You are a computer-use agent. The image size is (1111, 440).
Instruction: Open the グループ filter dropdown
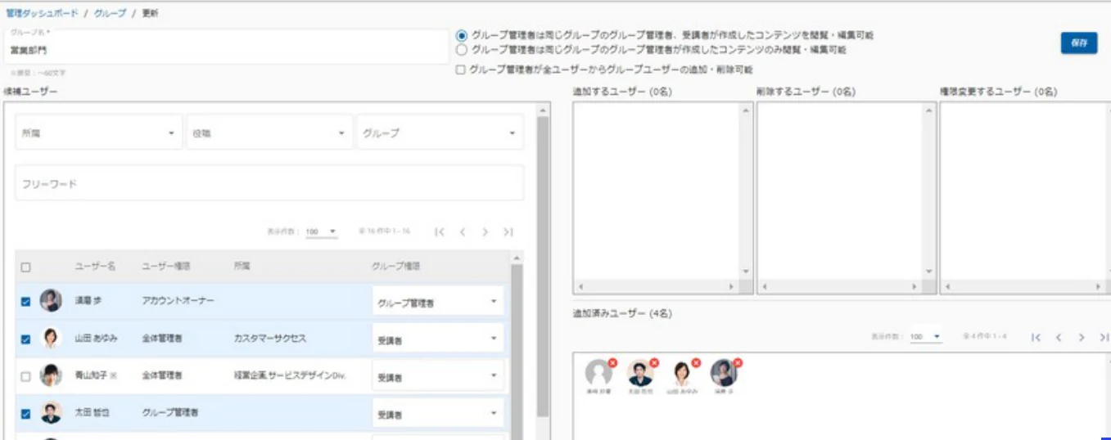[x=440, y=132]
